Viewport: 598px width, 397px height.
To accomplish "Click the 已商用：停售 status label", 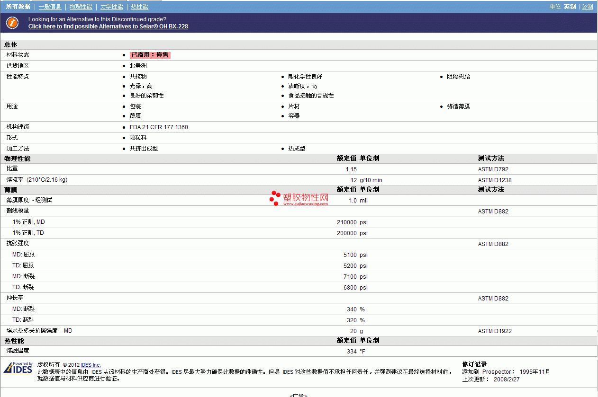I will coord(150,55).
